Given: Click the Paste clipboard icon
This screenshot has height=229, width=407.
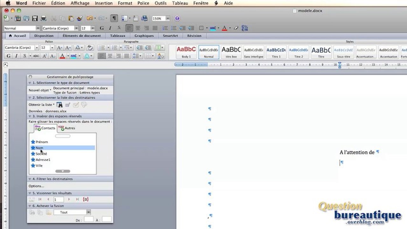Looking at the screenshot, I should 71,18.
